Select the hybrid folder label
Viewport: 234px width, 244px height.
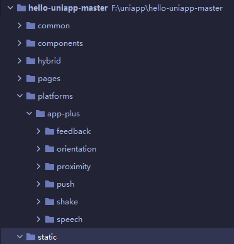pos(49,61)
